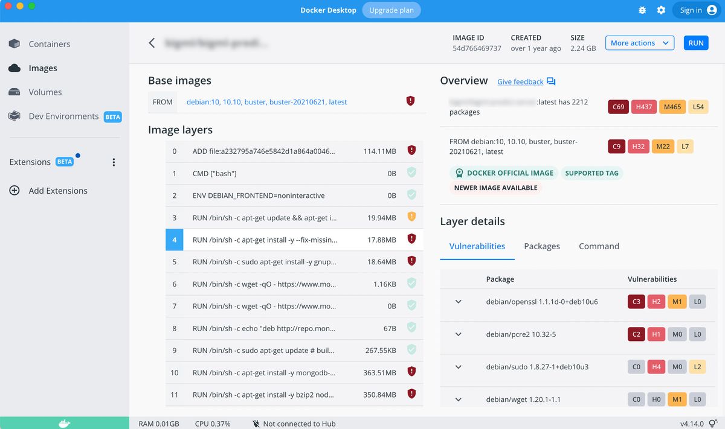This screenshot has width=725, height=429.
Task: Click the orange shield on layer 3
Action: tap(411, 217)
